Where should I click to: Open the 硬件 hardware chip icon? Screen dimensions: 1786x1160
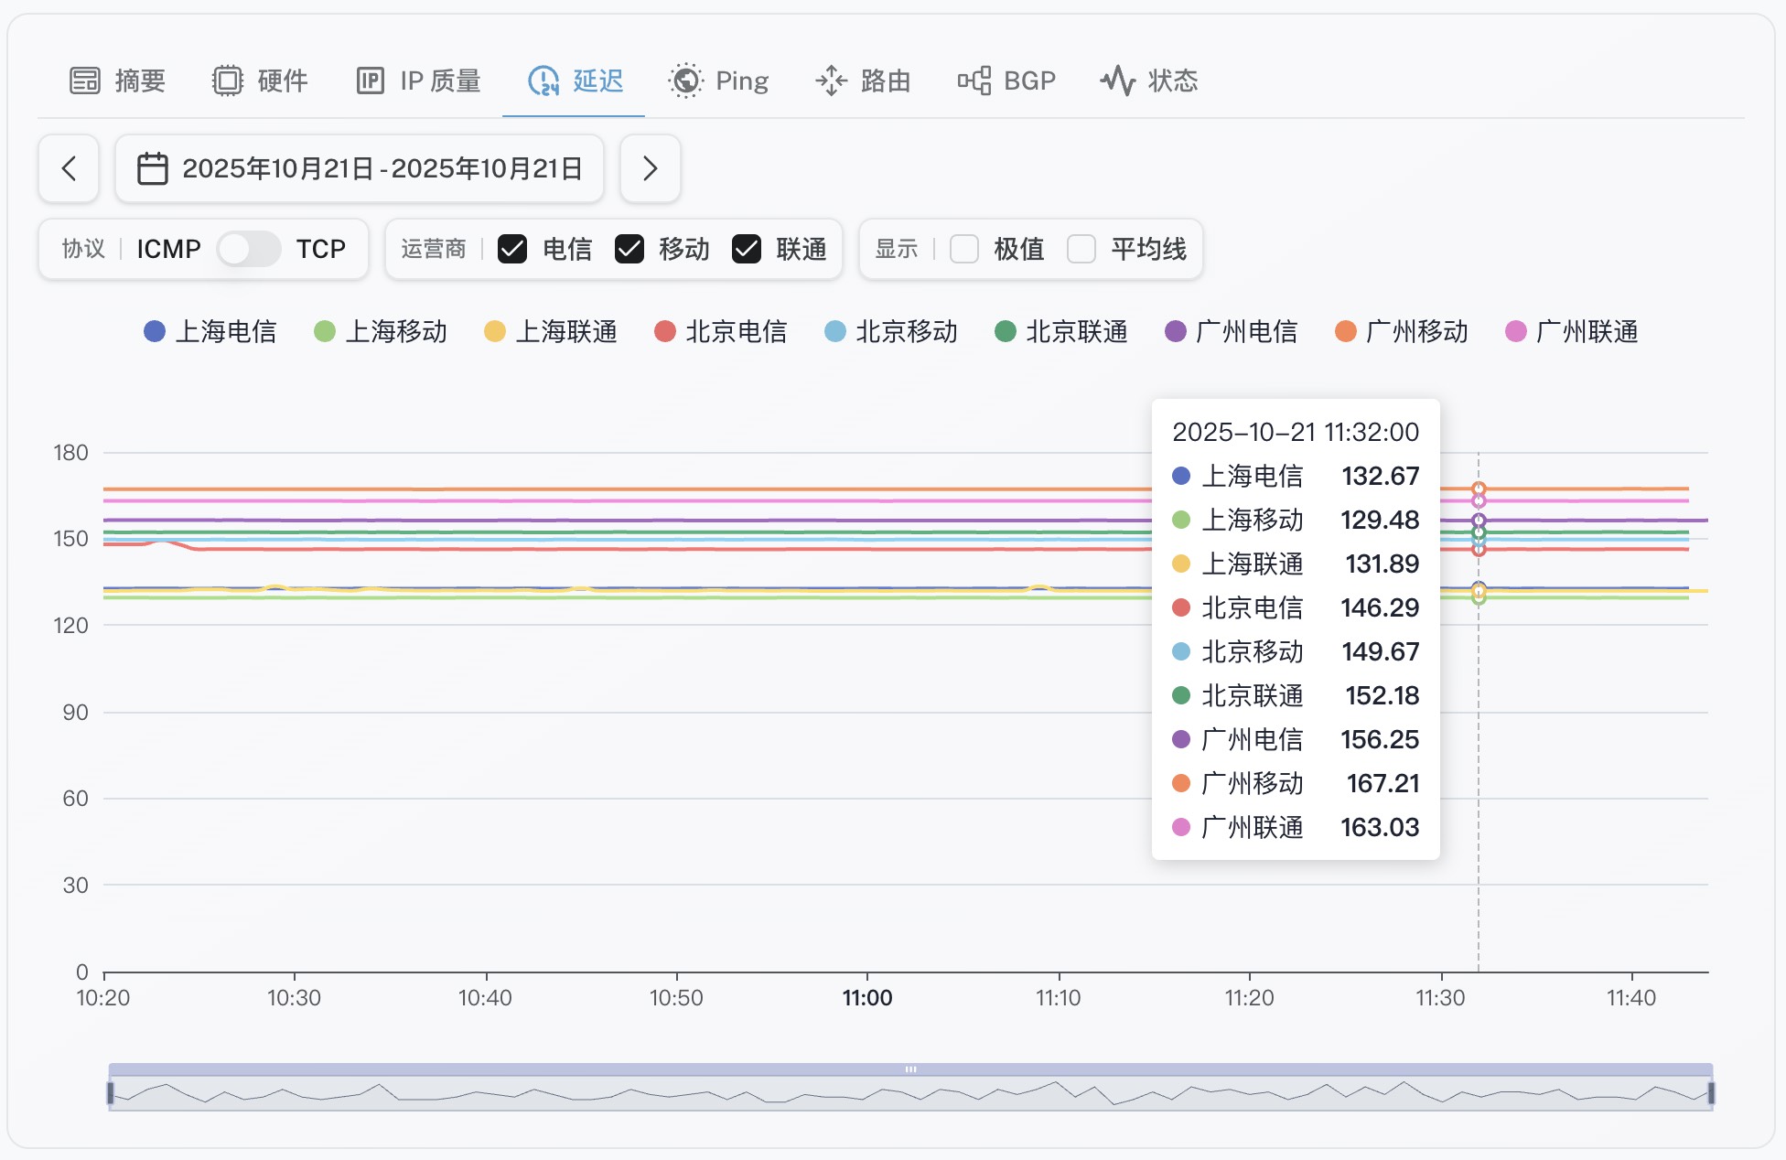227,81
